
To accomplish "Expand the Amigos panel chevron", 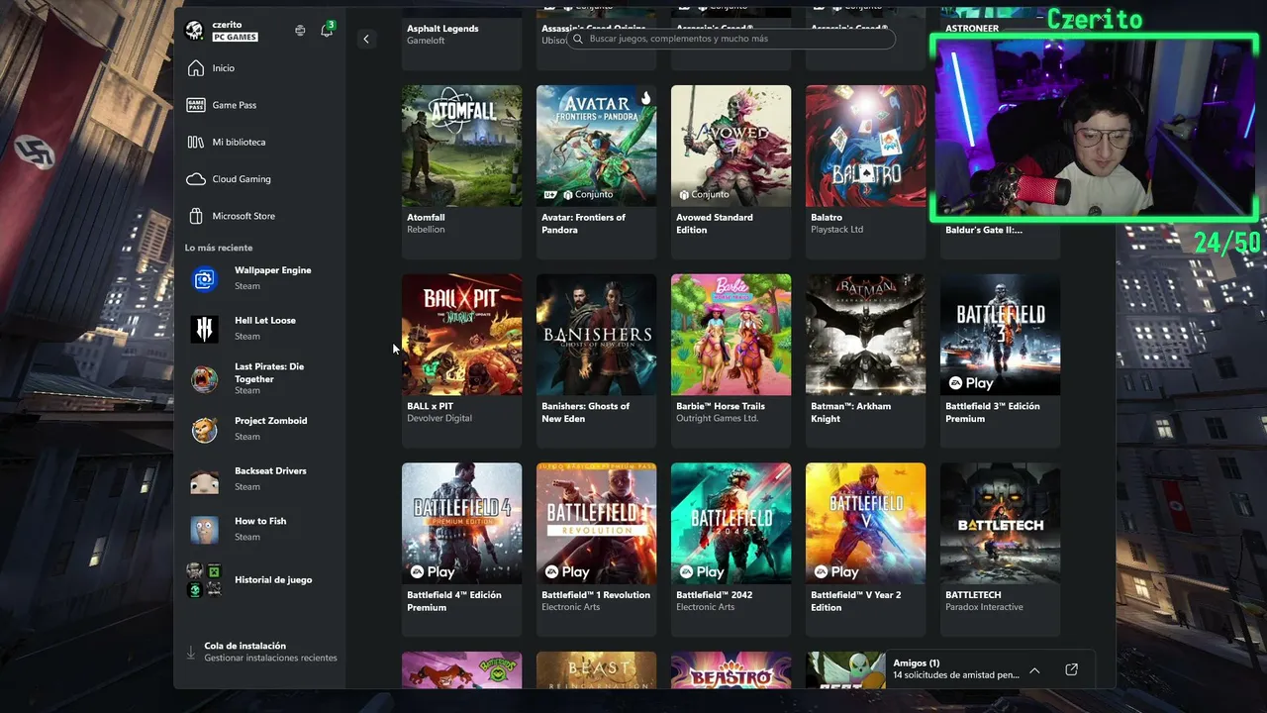I will point(1034,670).
